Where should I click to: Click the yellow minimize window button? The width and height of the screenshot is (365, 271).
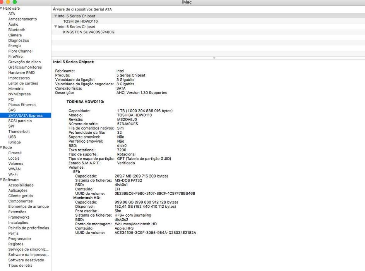pyautogui.click(x=8, y=2)
